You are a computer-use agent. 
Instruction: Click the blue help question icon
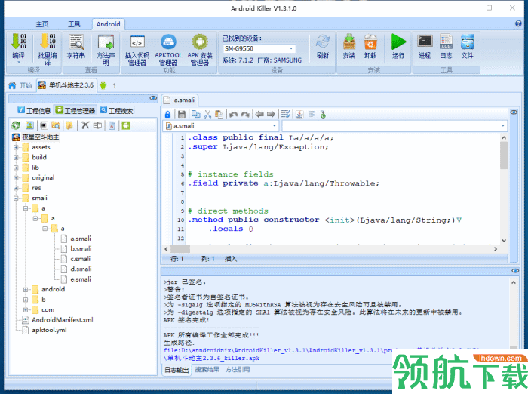(x=518, y=23)
